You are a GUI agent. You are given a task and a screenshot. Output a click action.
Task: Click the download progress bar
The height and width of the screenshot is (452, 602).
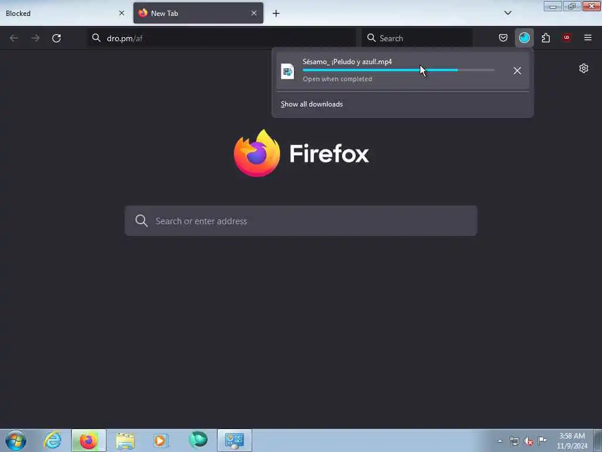(399, 70)
